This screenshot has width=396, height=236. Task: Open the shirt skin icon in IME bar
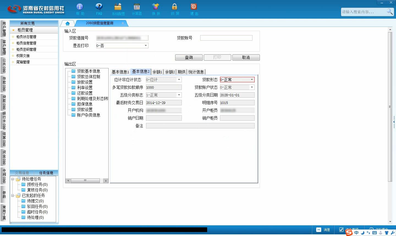[x=387, y=233]
